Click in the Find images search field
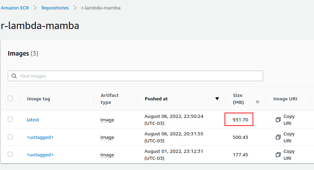The image size is (314, 170). click(135, 76)
